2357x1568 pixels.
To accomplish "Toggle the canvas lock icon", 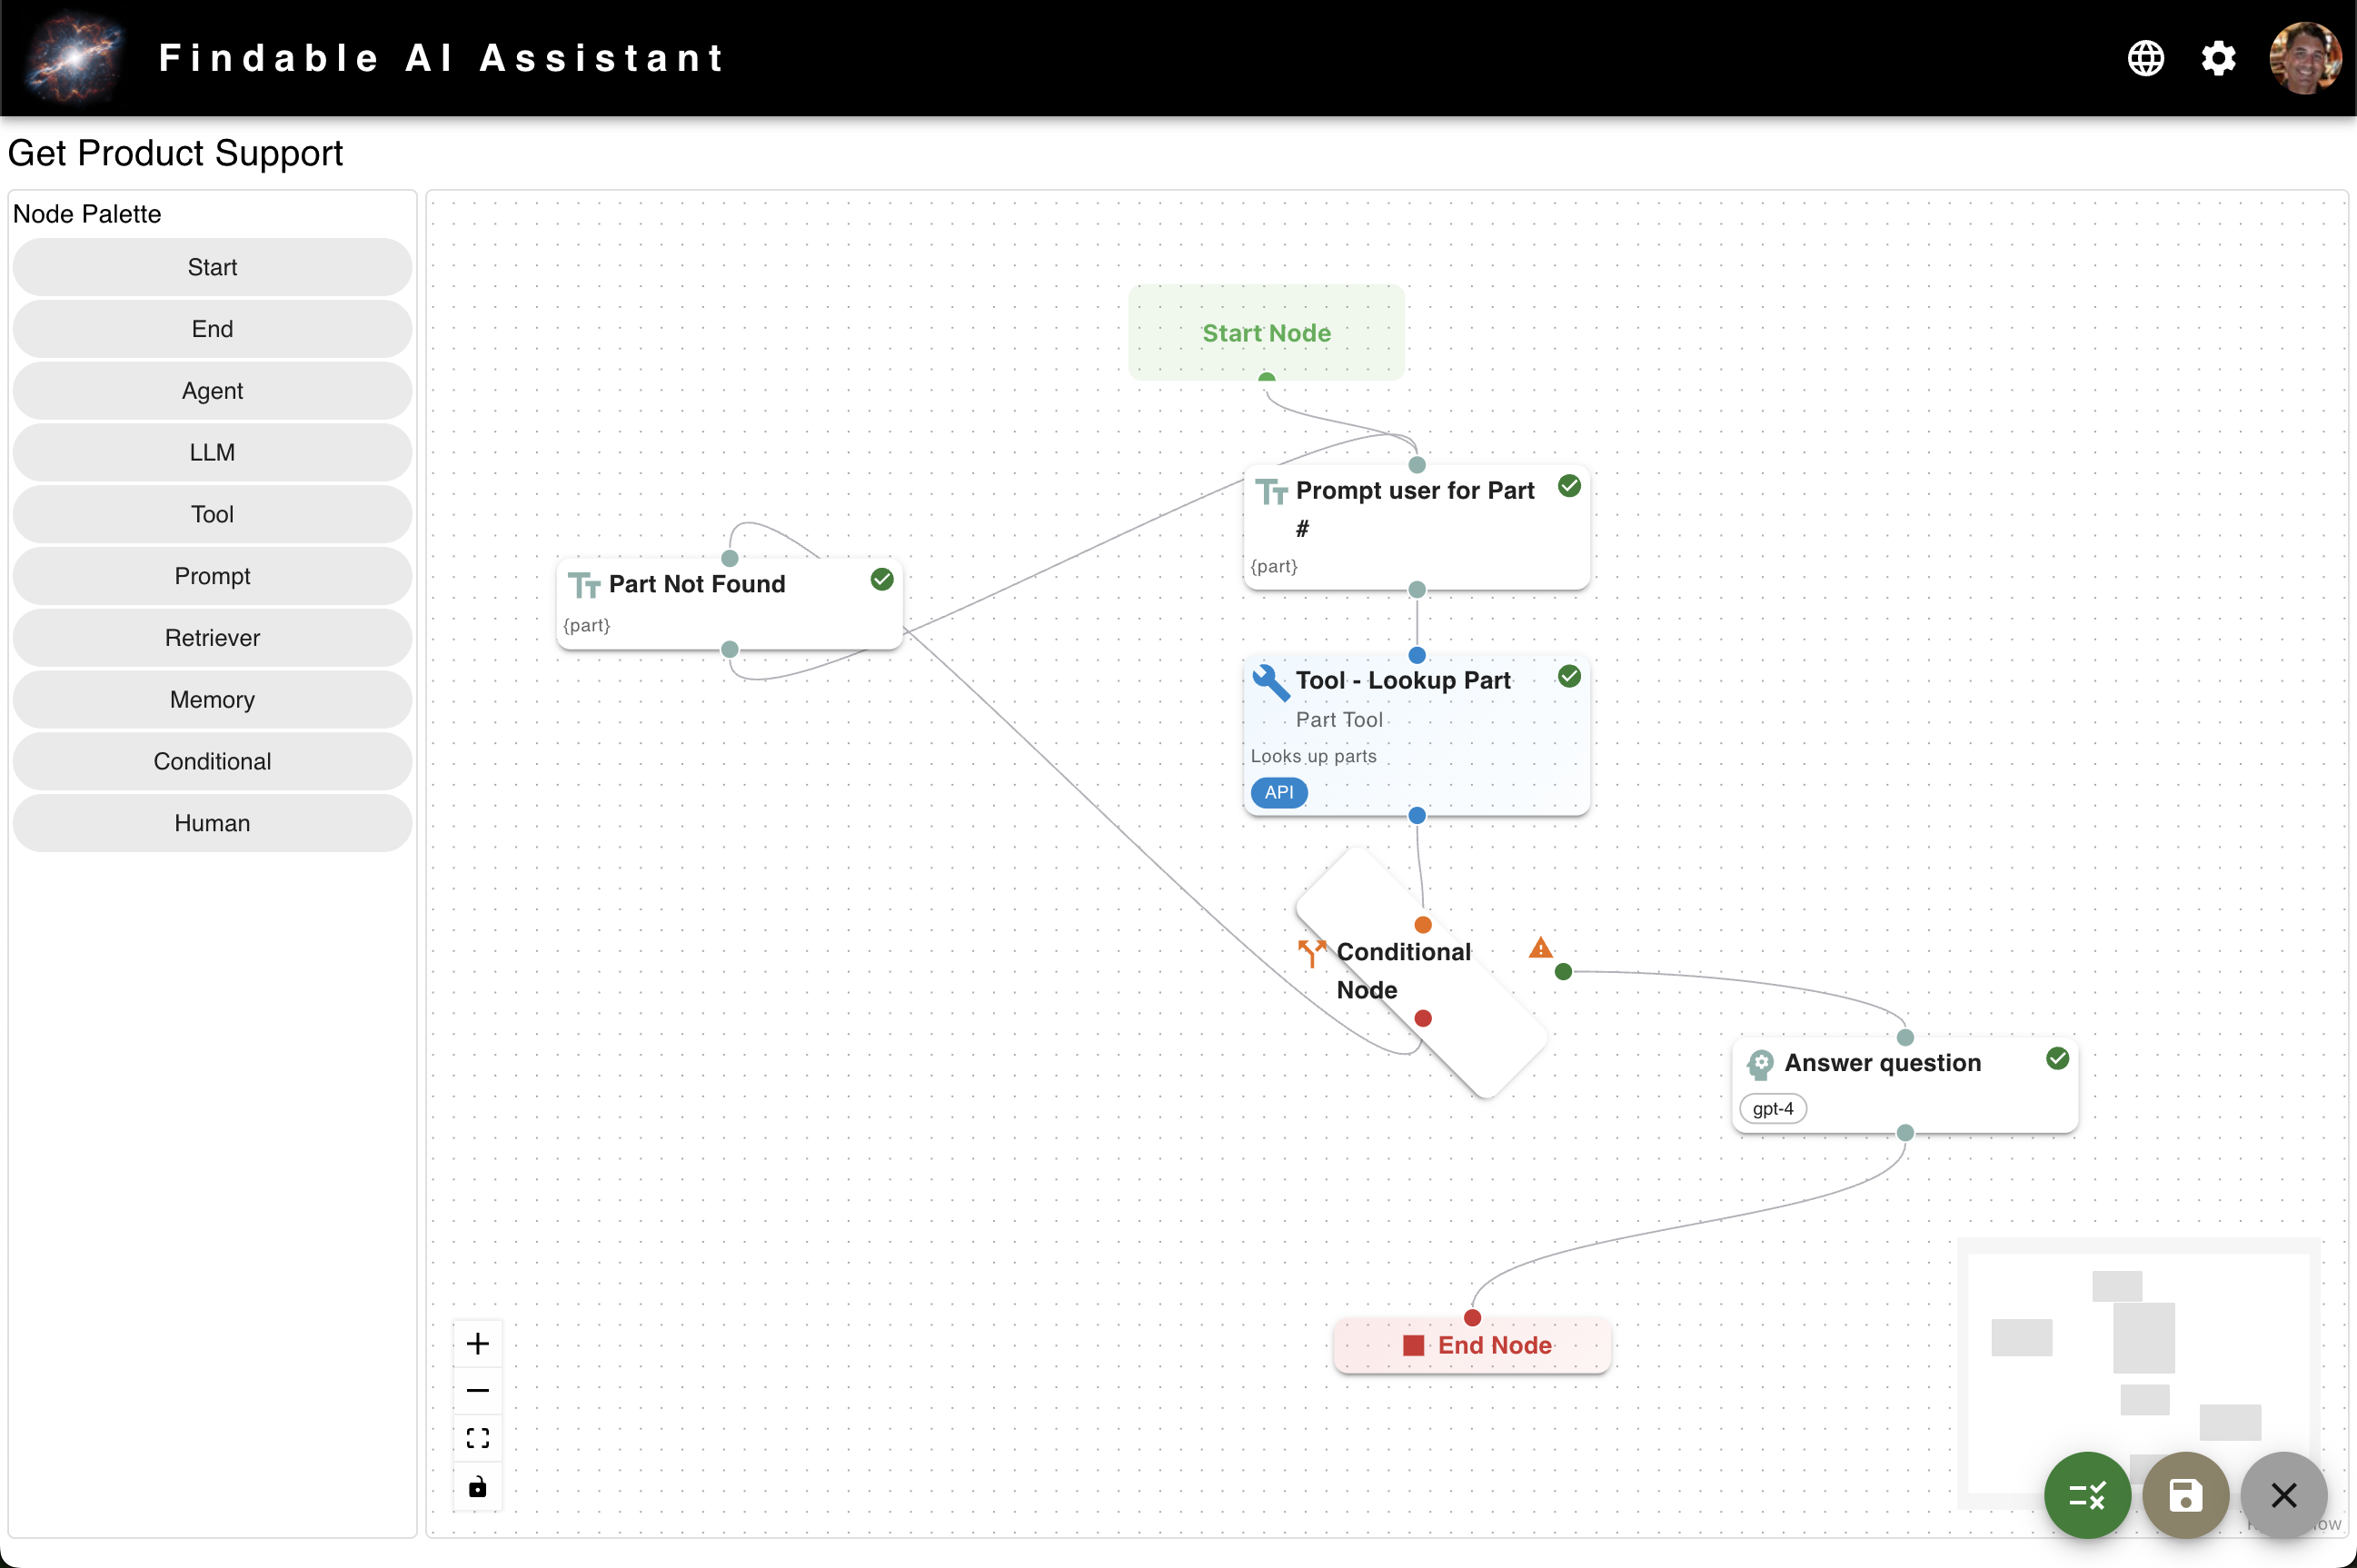I will coord(478,1486).
